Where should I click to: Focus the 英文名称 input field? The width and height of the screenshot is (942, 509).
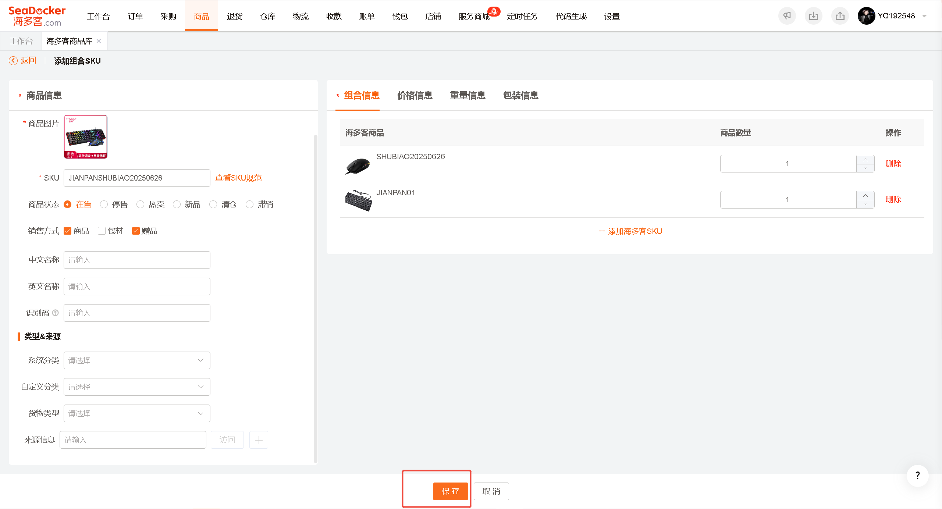click(x=137, y=286)
